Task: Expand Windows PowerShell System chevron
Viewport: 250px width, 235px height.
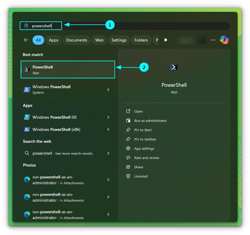Action: tap(108, 90)
